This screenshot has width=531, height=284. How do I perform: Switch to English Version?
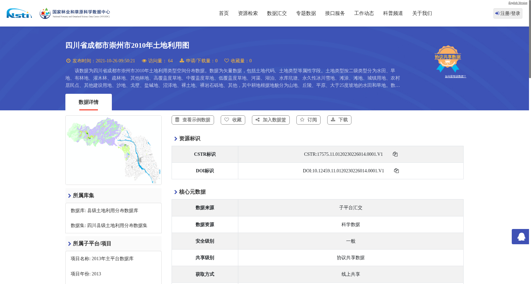(x=518, y=3)
